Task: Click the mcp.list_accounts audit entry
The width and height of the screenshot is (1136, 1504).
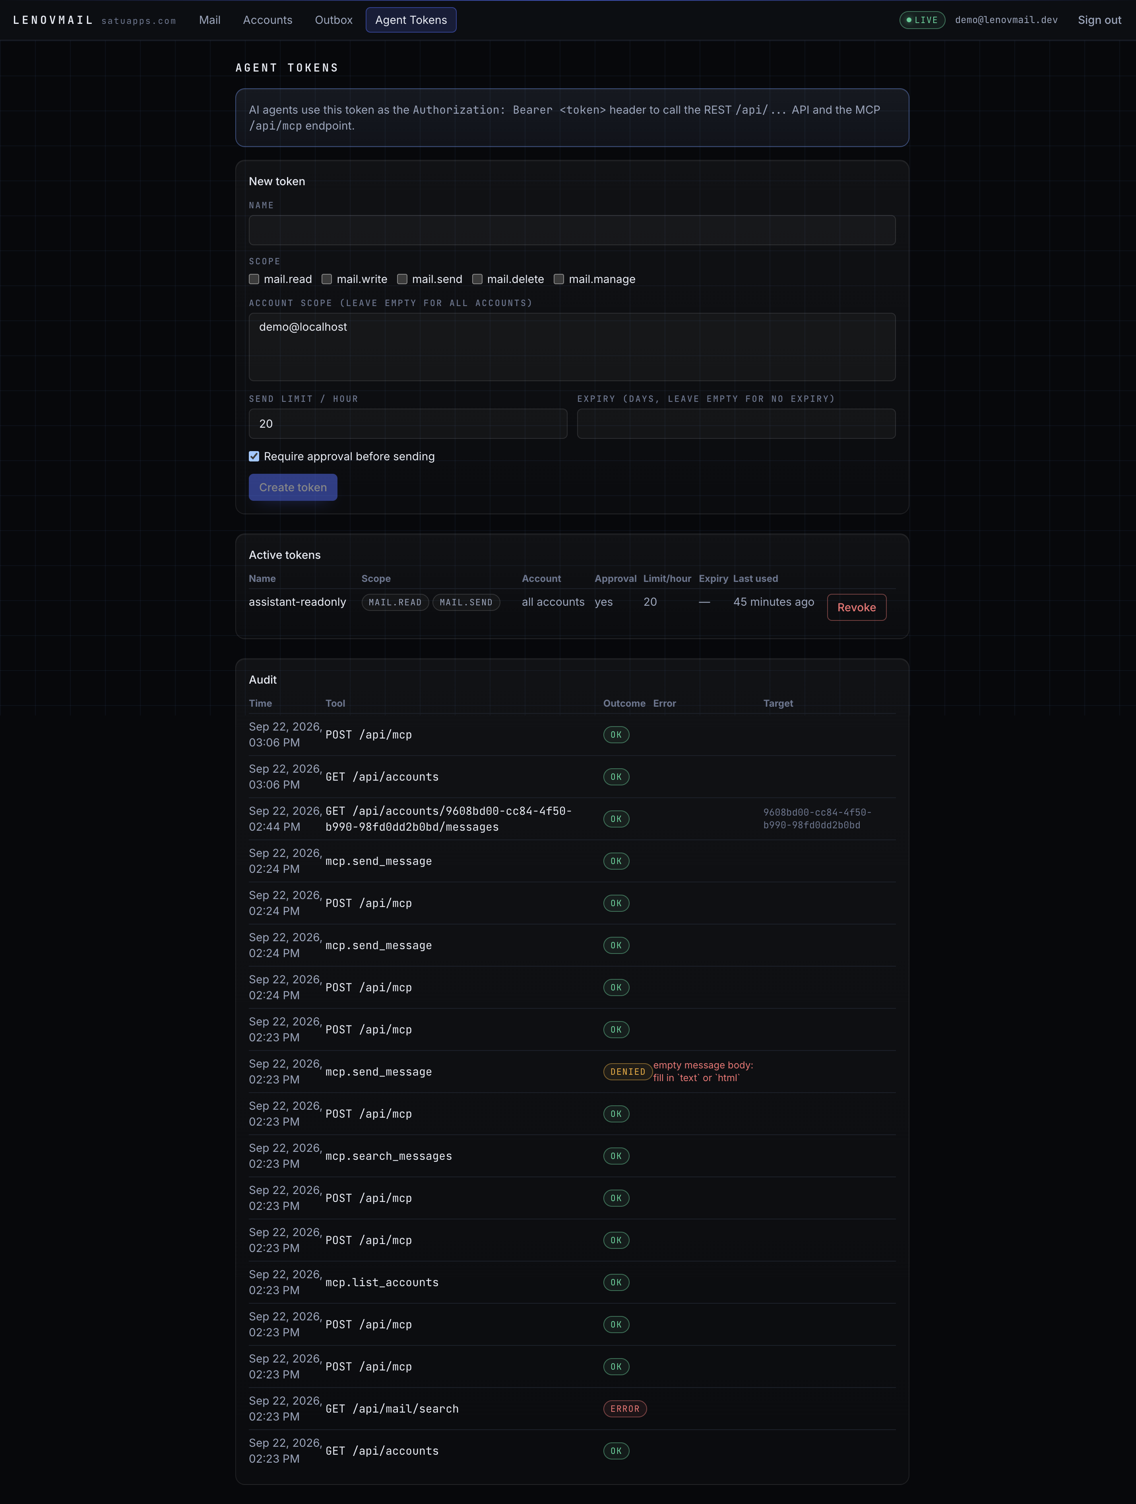Action: coord(382,1282)
